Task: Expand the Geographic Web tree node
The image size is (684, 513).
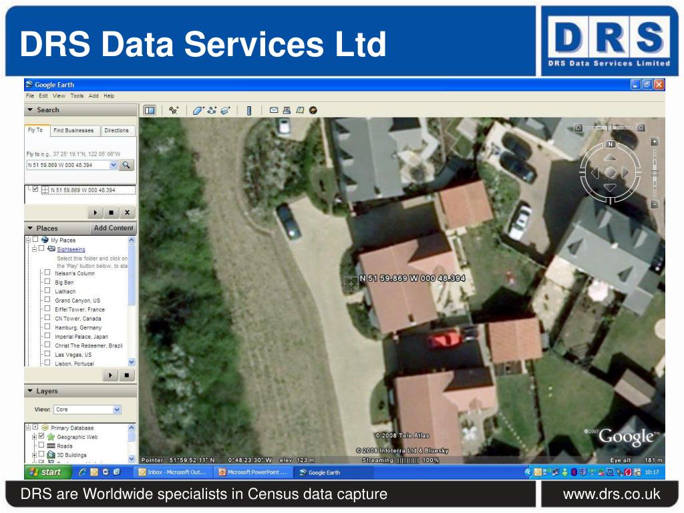Action: (34, 437)
